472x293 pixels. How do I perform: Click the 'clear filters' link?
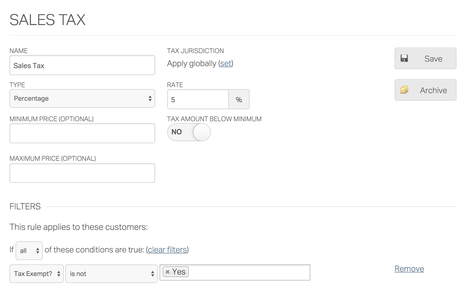tap(167, 250)
